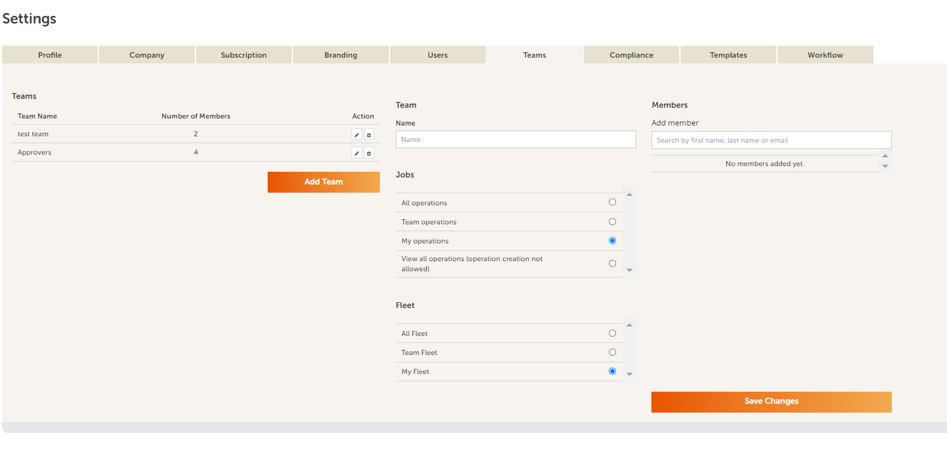Click Fleet list scroll down arrow
Screen dimensions: 947x450
629,375
